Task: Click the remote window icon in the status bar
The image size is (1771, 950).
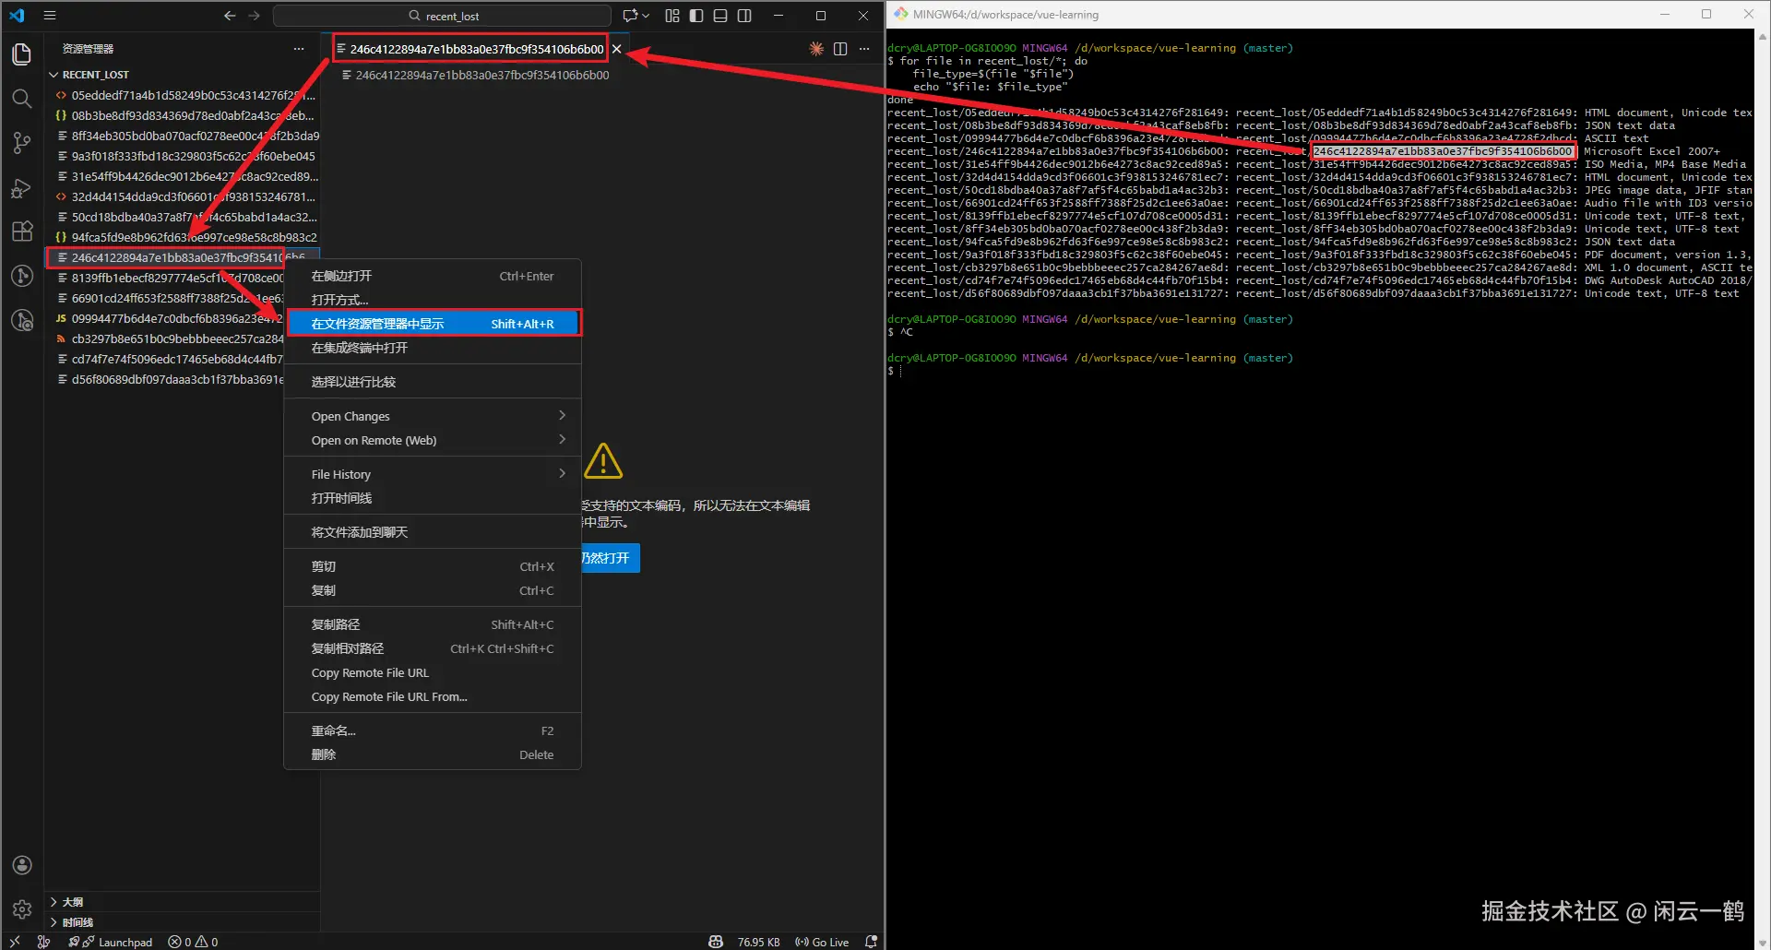Action: (15, 942)
